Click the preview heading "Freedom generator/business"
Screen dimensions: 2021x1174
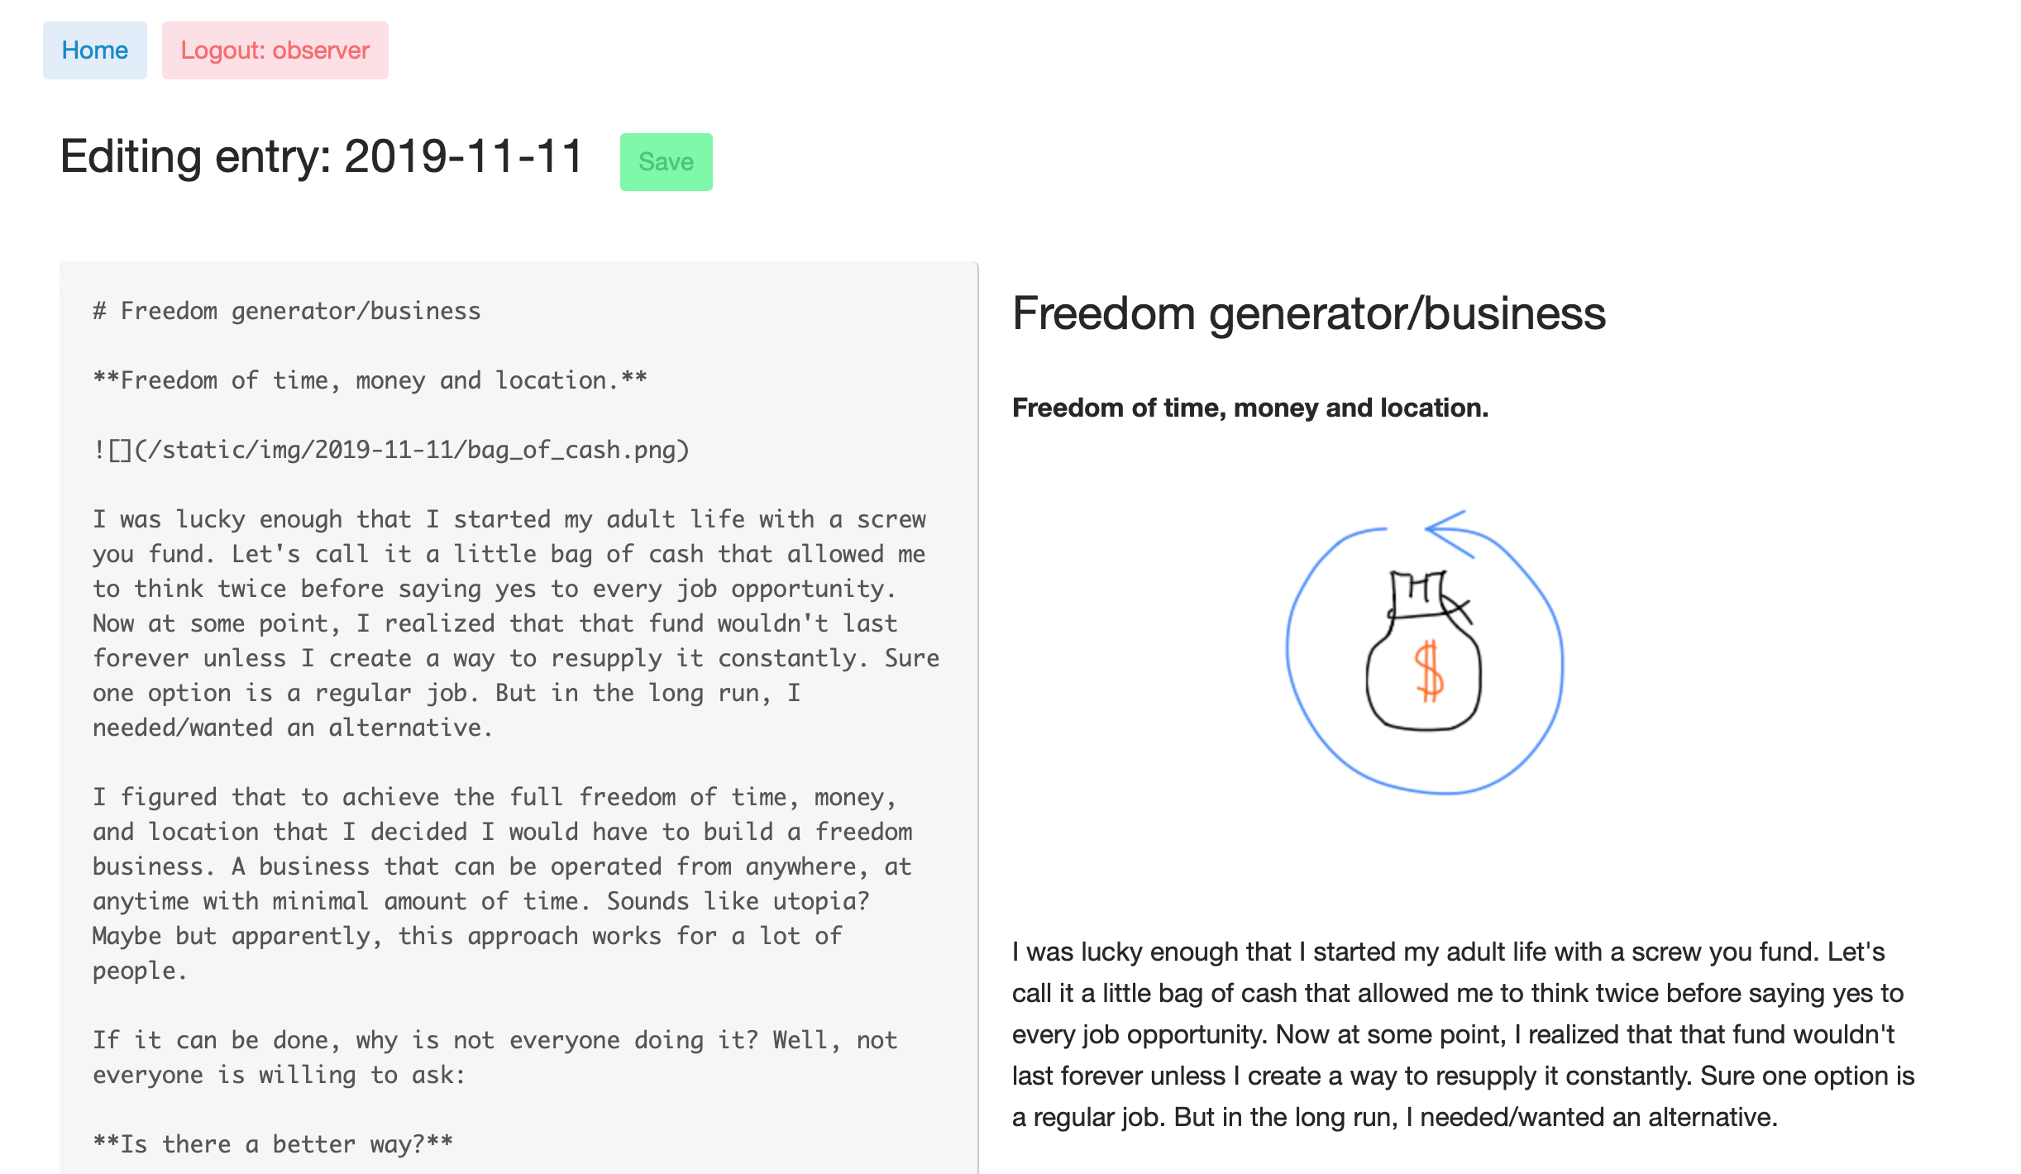[1308, 314]
